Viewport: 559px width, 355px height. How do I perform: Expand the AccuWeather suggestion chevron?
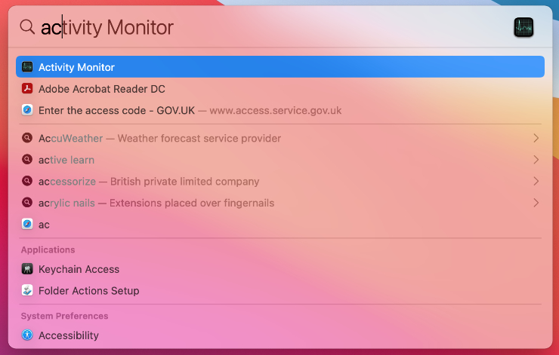click(x=536, y=138)
